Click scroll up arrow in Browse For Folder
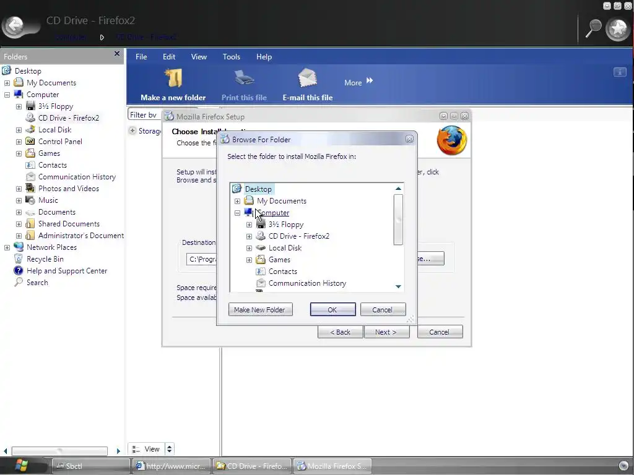Viewport: 634px width, 475px height. pyautogui.click(x=398, y=189)
